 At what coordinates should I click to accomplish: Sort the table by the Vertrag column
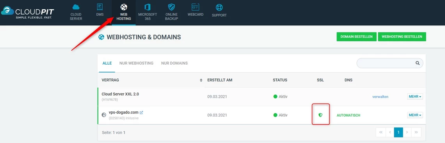(201, 80)
